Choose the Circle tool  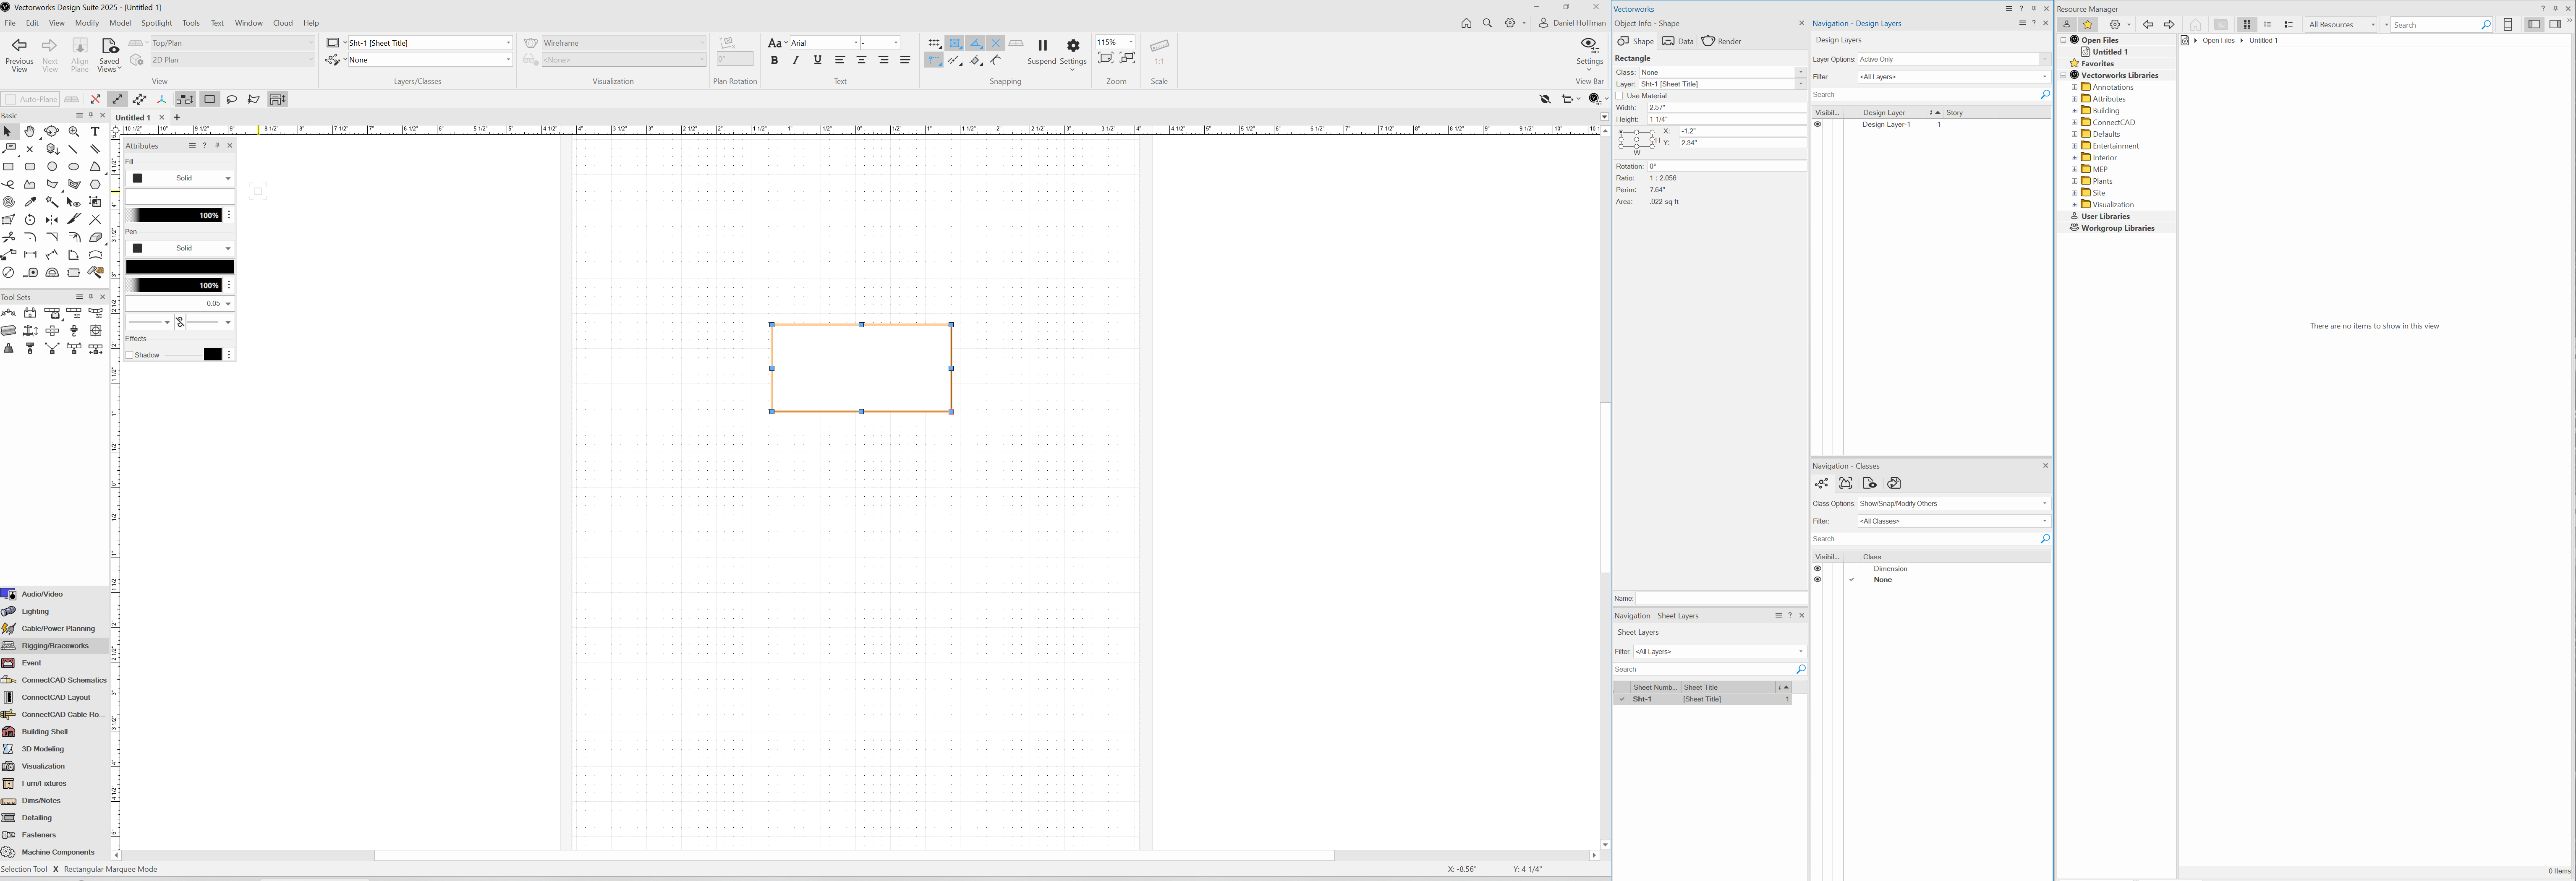52,167
